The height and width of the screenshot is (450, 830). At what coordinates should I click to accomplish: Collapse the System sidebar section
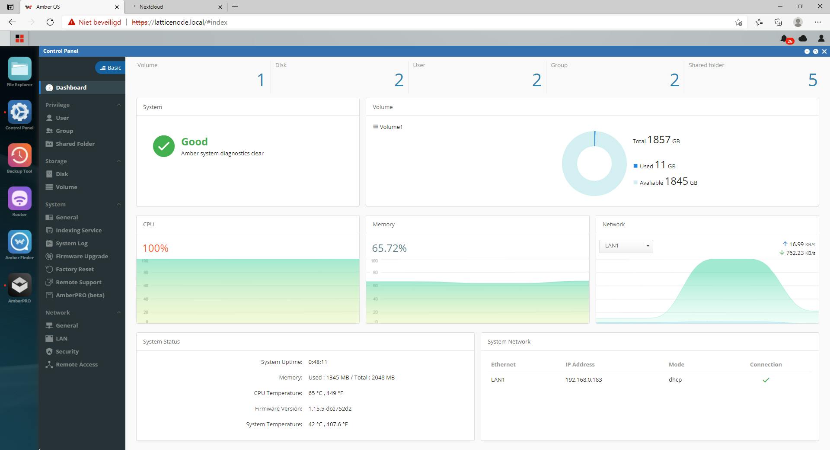coord(119,204)
